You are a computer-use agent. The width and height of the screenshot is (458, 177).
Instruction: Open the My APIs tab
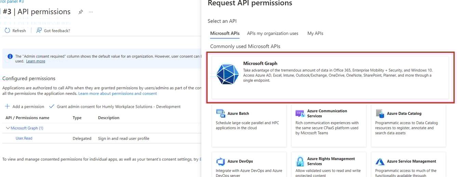(315, 33)
